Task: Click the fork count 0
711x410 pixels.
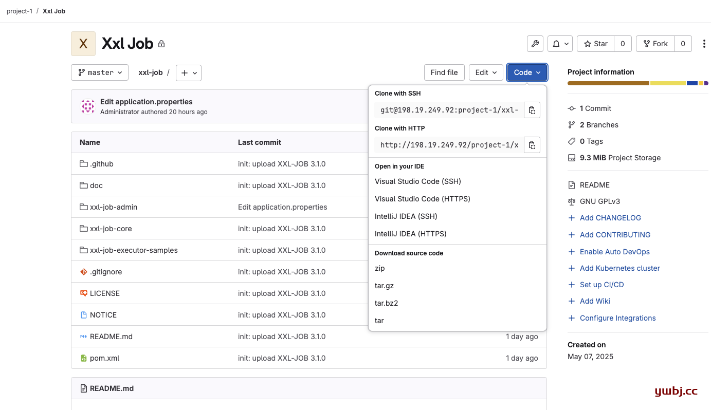Action: pos(683,44)
